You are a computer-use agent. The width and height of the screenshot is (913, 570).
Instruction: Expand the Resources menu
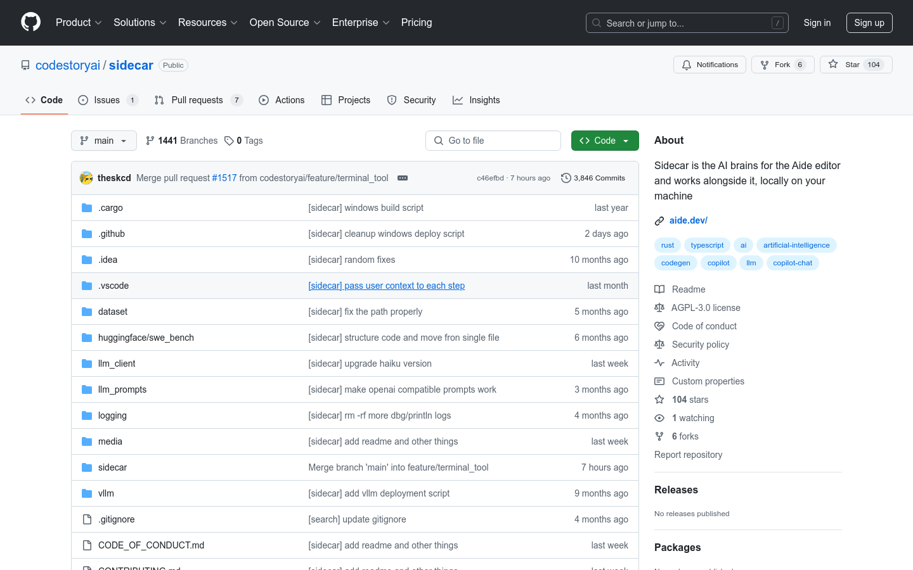[208, 23]
